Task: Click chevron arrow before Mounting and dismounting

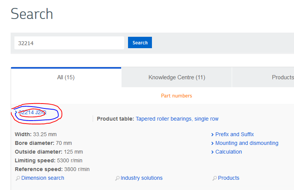Action: pos(212,143)
